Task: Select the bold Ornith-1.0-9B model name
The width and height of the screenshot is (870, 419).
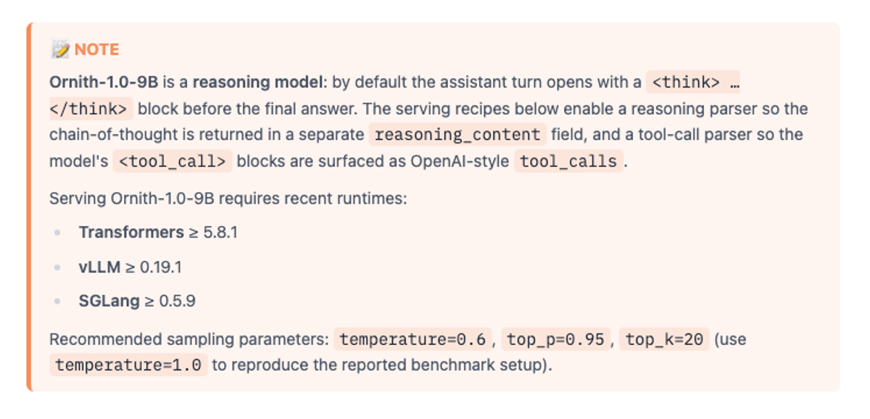Action: [x=104, y=83]
